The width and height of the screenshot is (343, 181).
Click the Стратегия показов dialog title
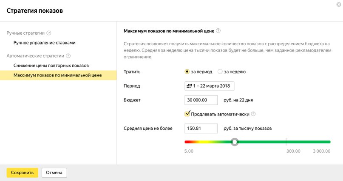[34, 11]
